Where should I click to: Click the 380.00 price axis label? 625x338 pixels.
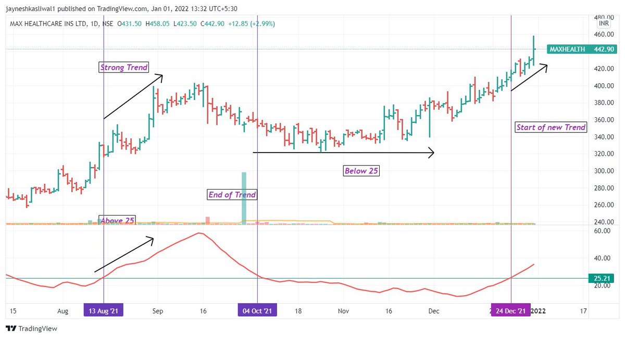coord(604,103)
